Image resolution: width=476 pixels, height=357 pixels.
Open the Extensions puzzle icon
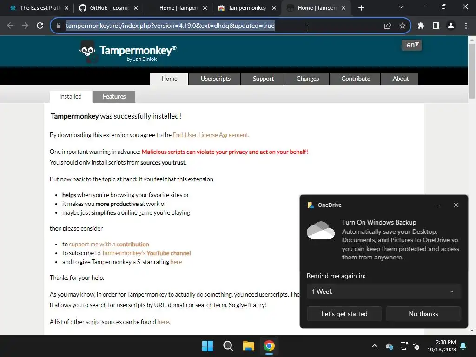(x=421, y=26)
